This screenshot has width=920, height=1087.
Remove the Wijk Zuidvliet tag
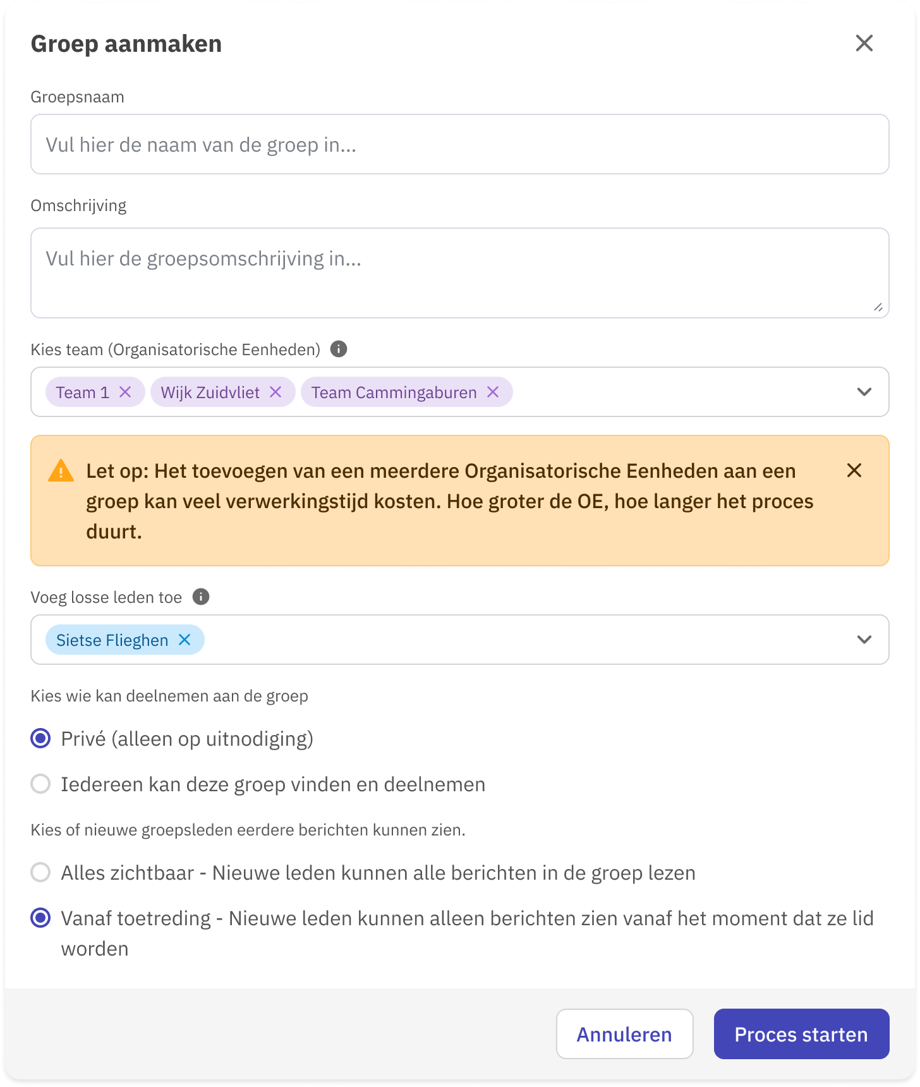point(275,392)
